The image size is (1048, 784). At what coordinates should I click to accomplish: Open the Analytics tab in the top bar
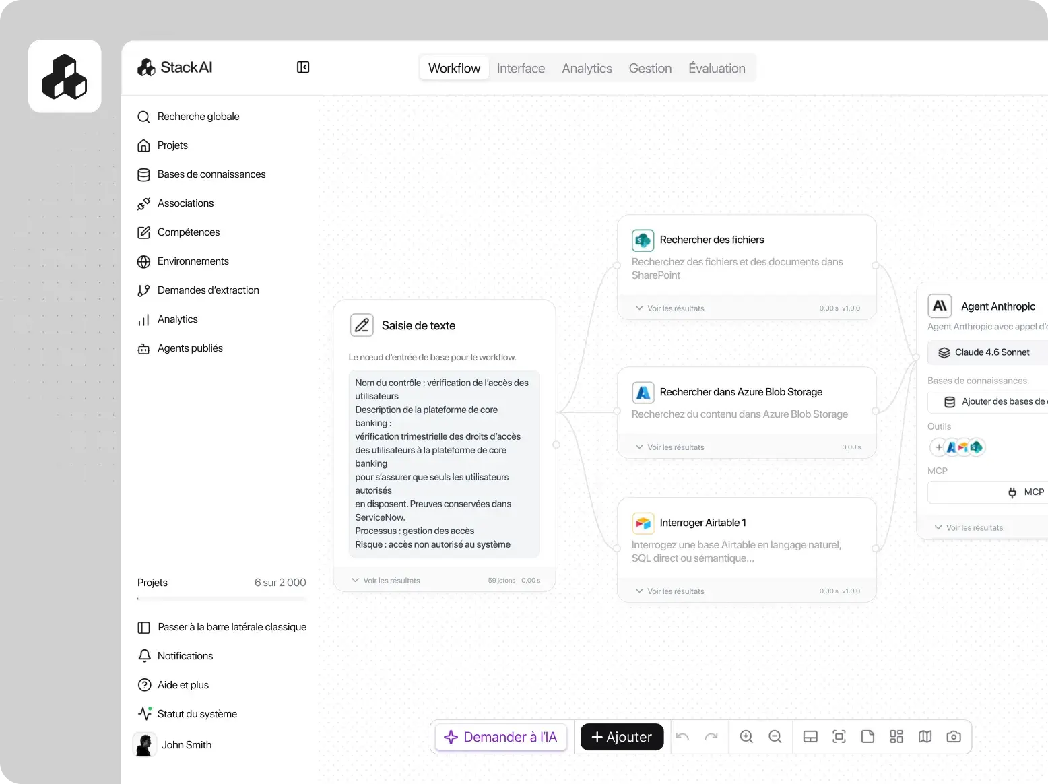pos(587,69)
